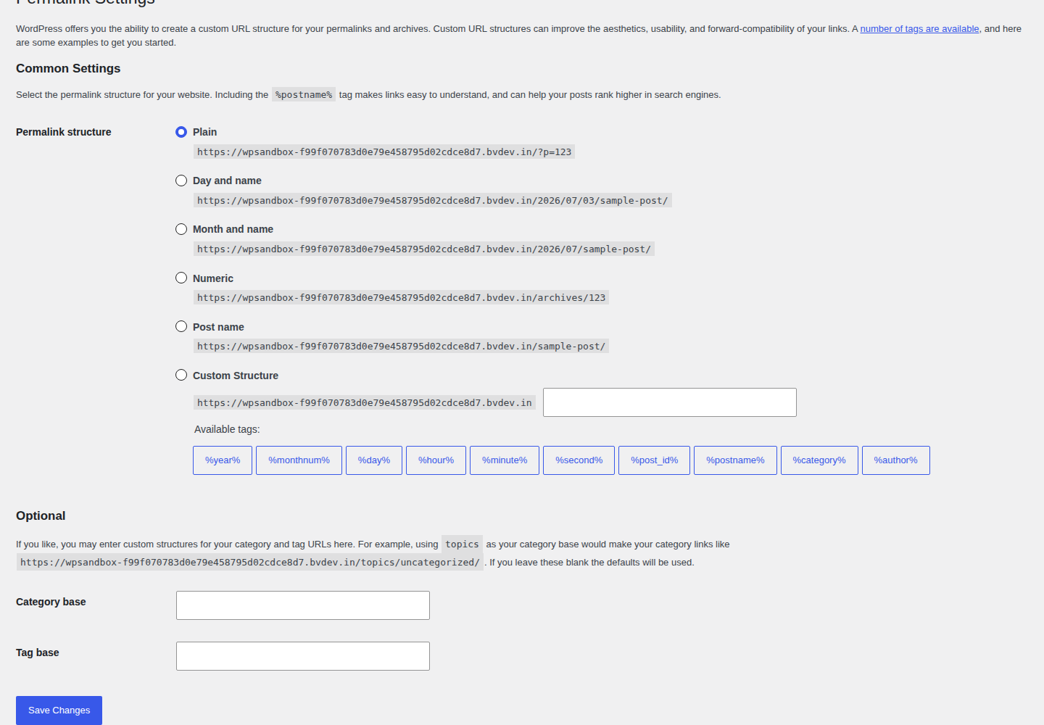Click the Category base label
1044x725 pixels.
(x=51, y=602)
